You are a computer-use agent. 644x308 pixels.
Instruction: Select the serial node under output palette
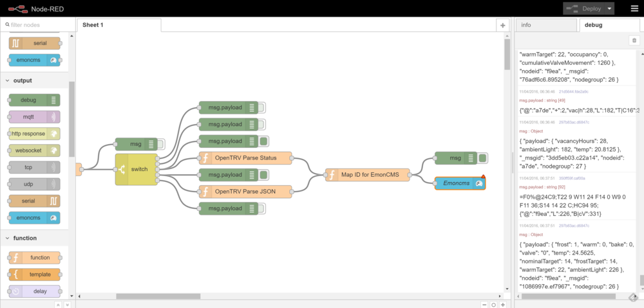point(35,201)
